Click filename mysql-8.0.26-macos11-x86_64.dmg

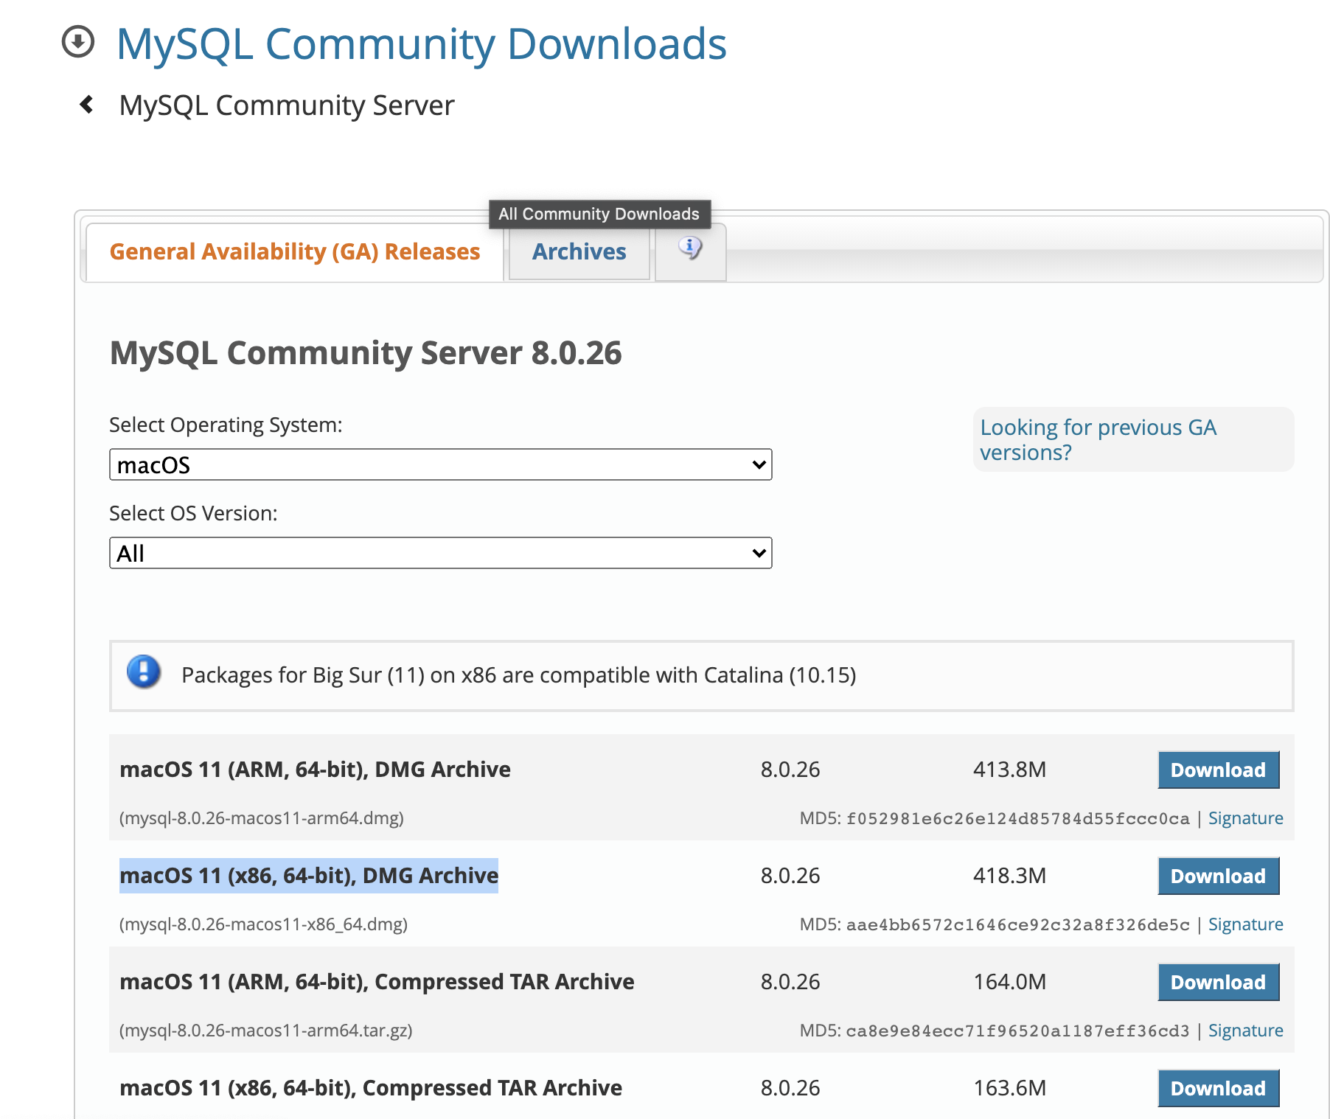click(x=263, y=924)
